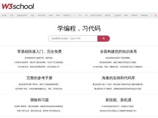Open the CSS tutorial tab
The height and width of the screenshot is (118, 158).
point(12,15)
